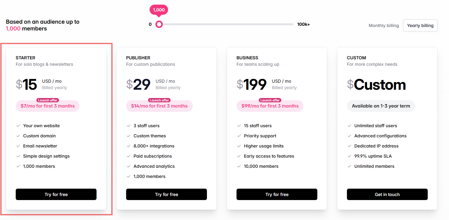Image resolution: width=449 pixels, height=220 pixels.
Task: Click the Available on 1-3 year term pill
Action: click(381, 106)
